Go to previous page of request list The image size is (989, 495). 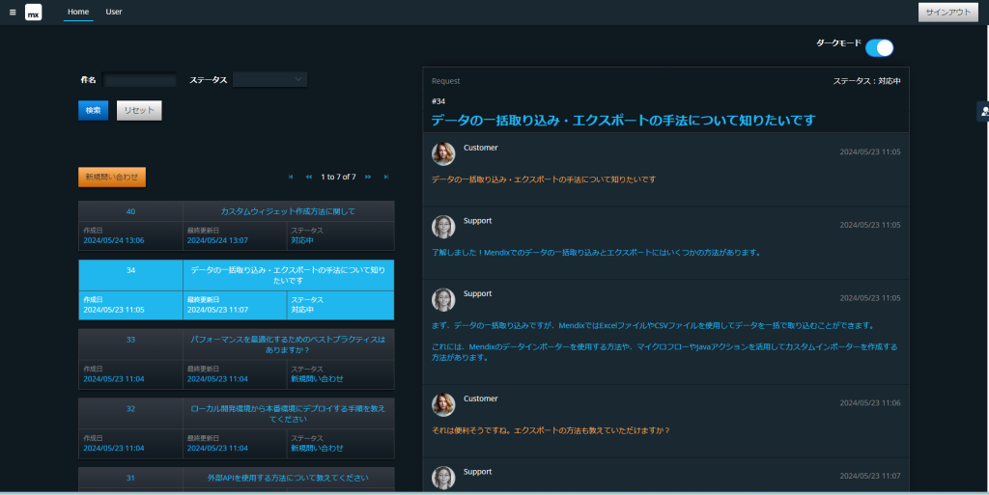pyautogui.click(x=309, y=177)
